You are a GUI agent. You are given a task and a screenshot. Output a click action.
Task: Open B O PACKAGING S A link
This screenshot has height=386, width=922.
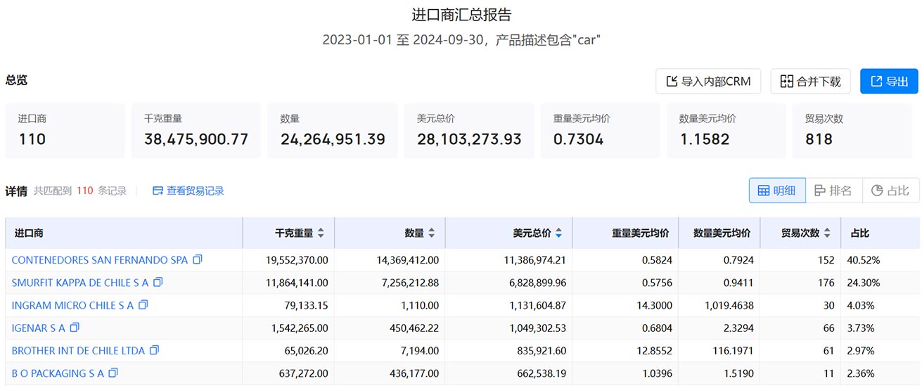click(x=58, y=373)
